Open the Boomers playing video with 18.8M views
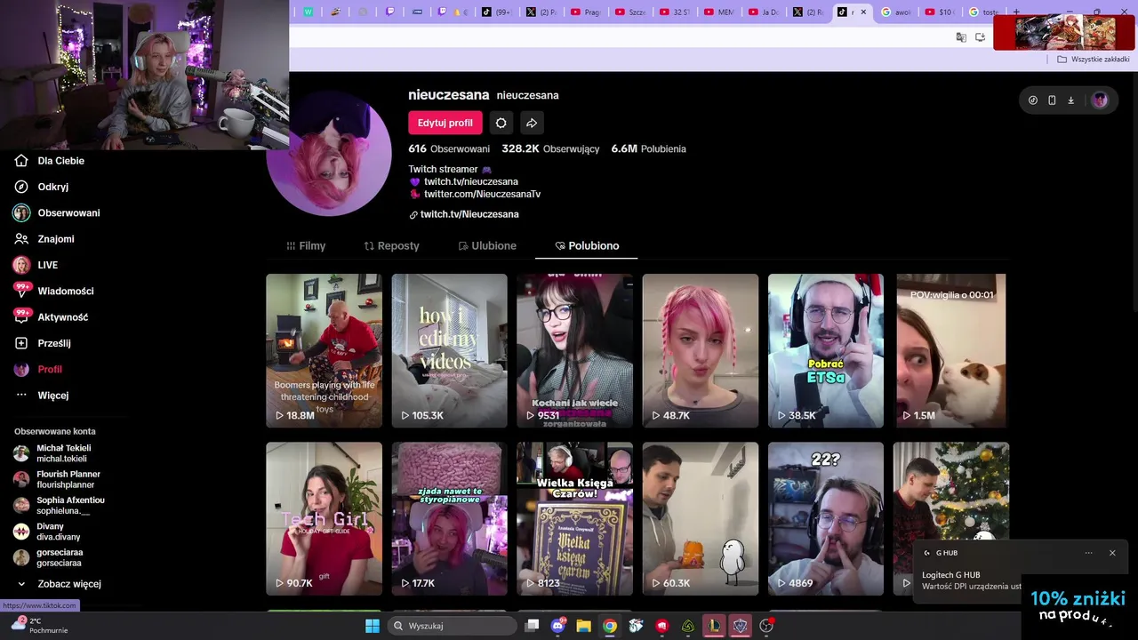 pos(324,350)
